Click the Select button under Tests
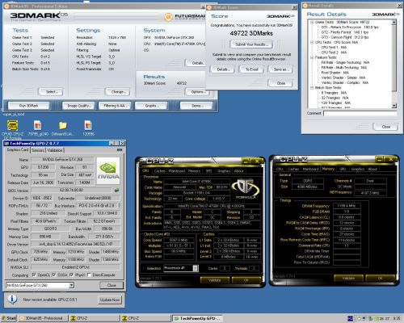Screen dimensions: 404x323 [51, 92]
